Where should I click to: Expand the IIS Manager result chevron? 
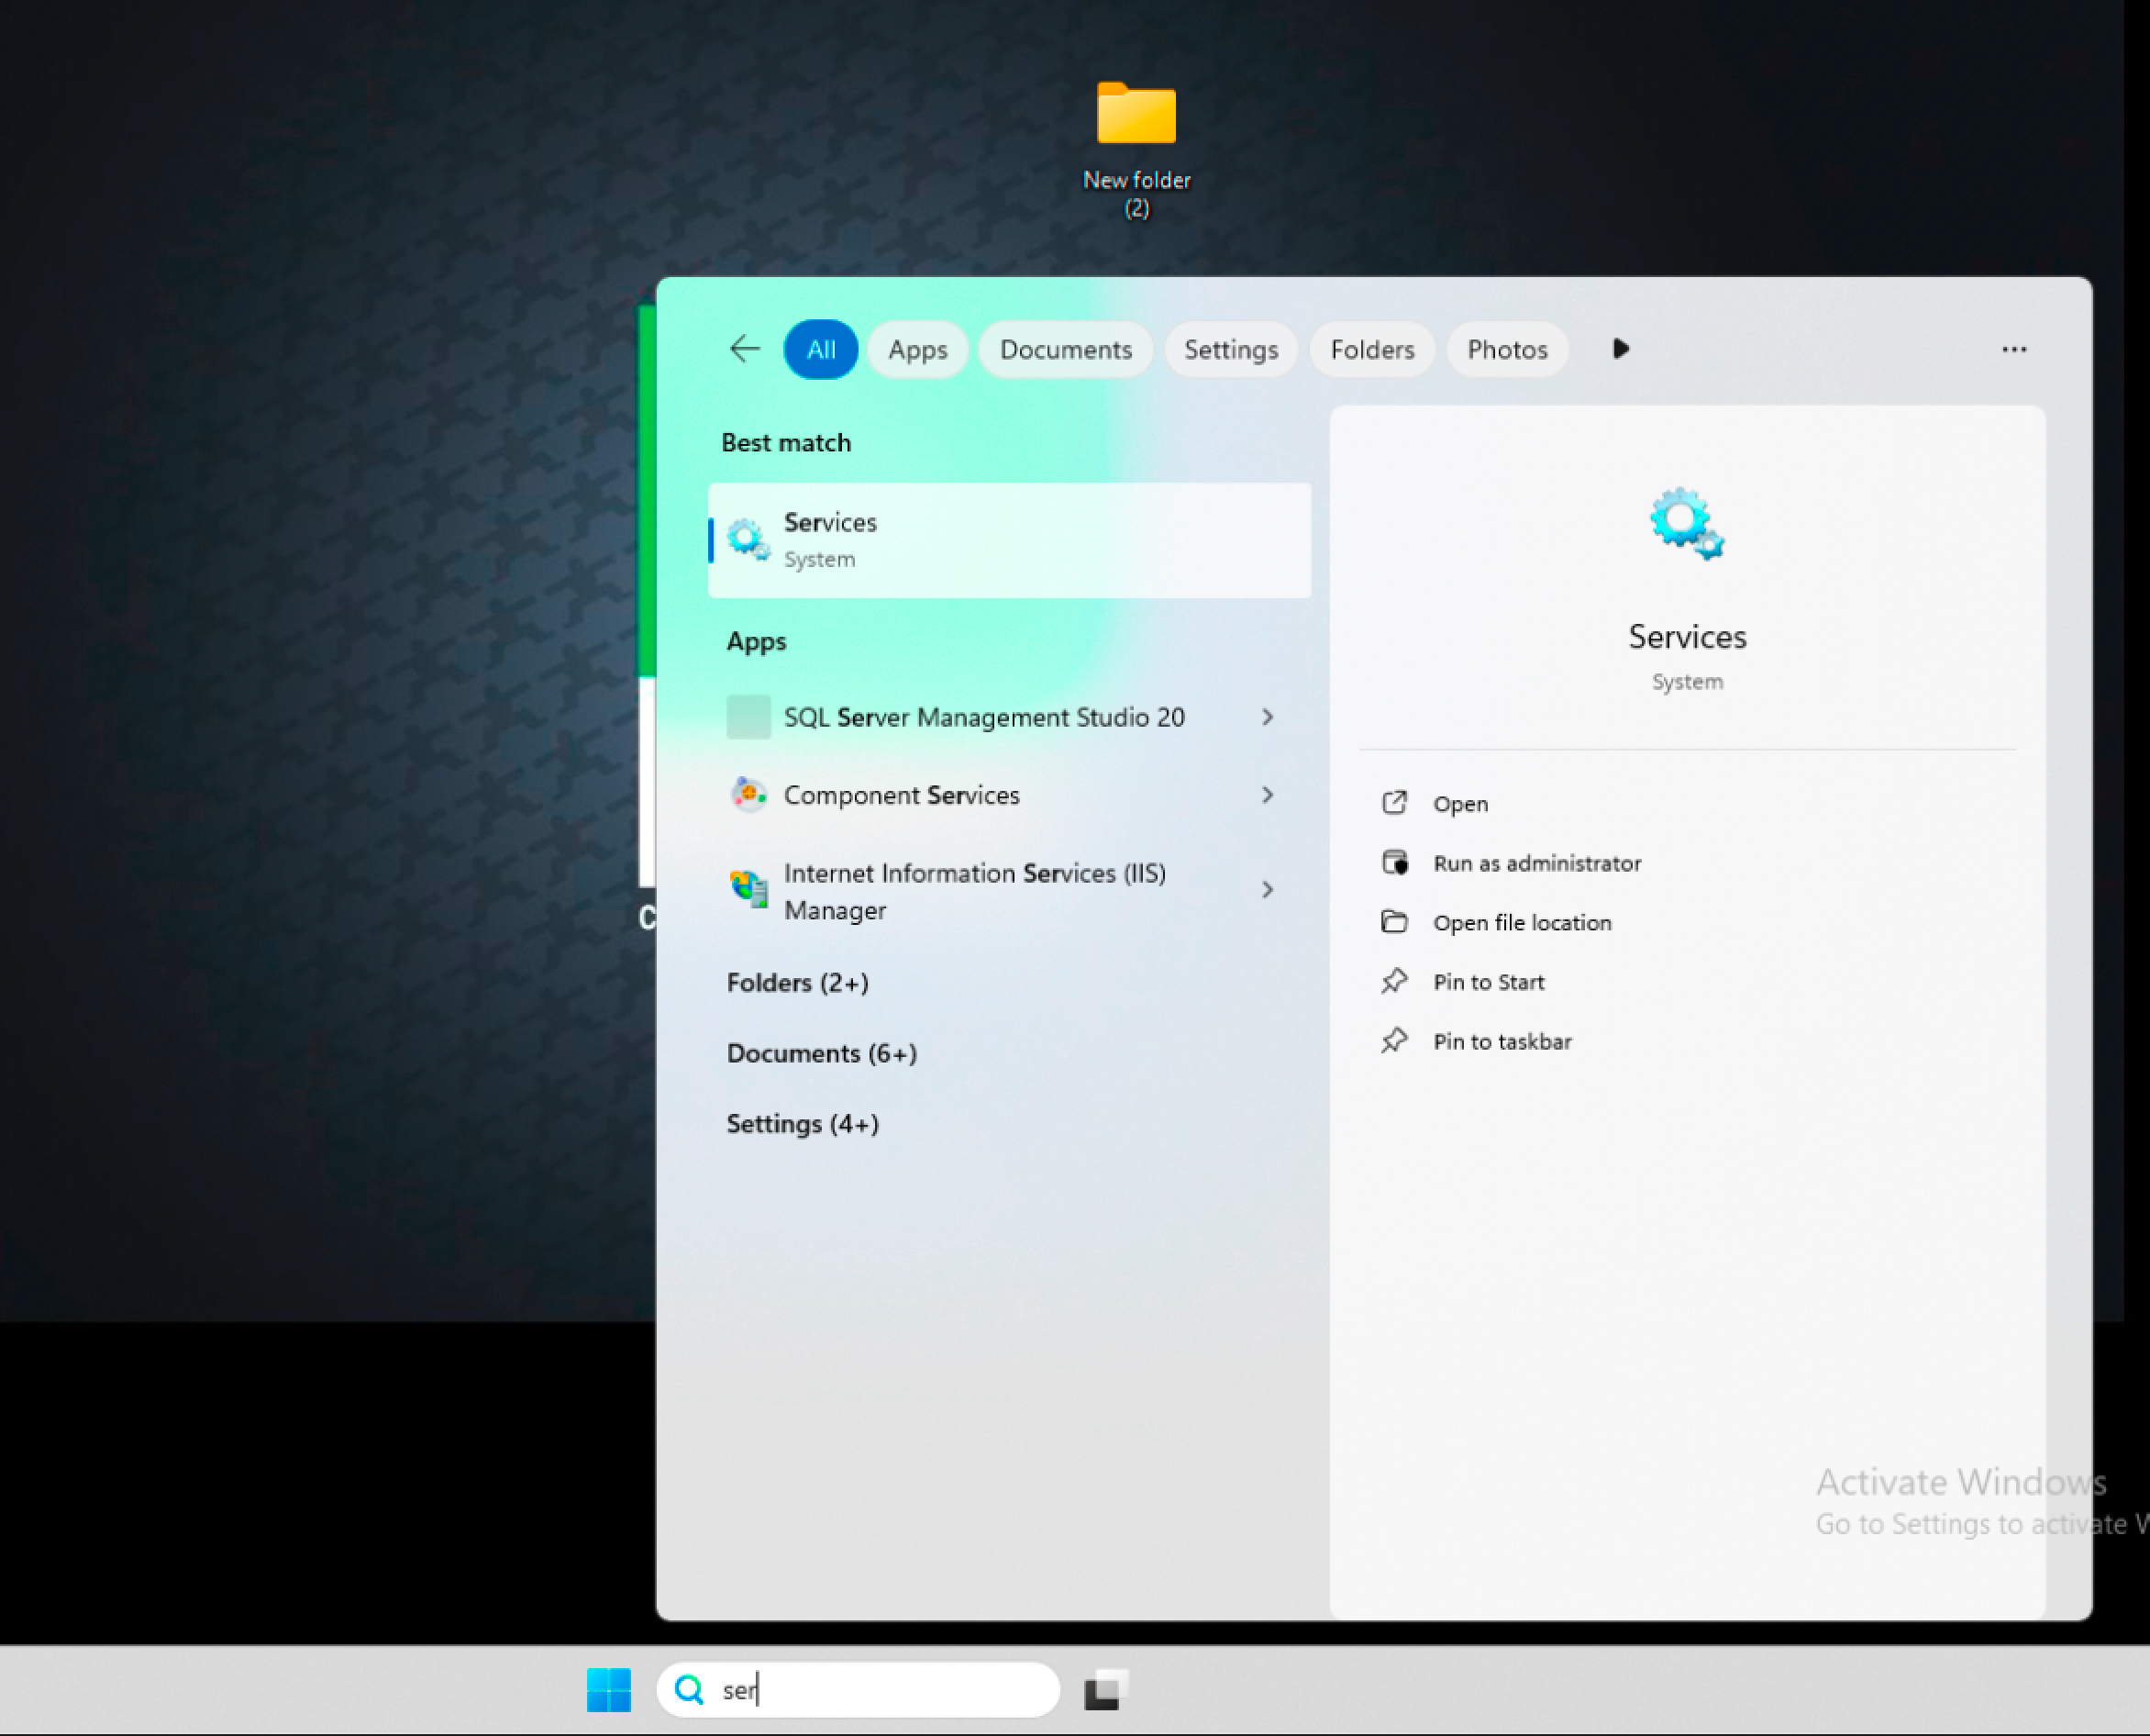click(1268, 890)
